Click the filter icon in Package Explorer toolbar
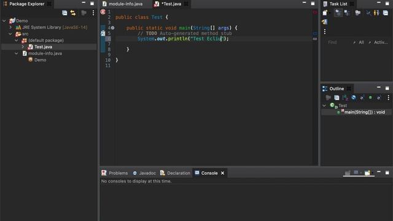Screen dimensions: 393x221 pyautogui.click(x=84, y=13)
